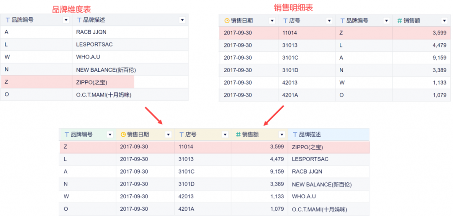453x216 pixels.
Task: Click # icon of 销售额 in merged bottom table
Action: point(238,135)
